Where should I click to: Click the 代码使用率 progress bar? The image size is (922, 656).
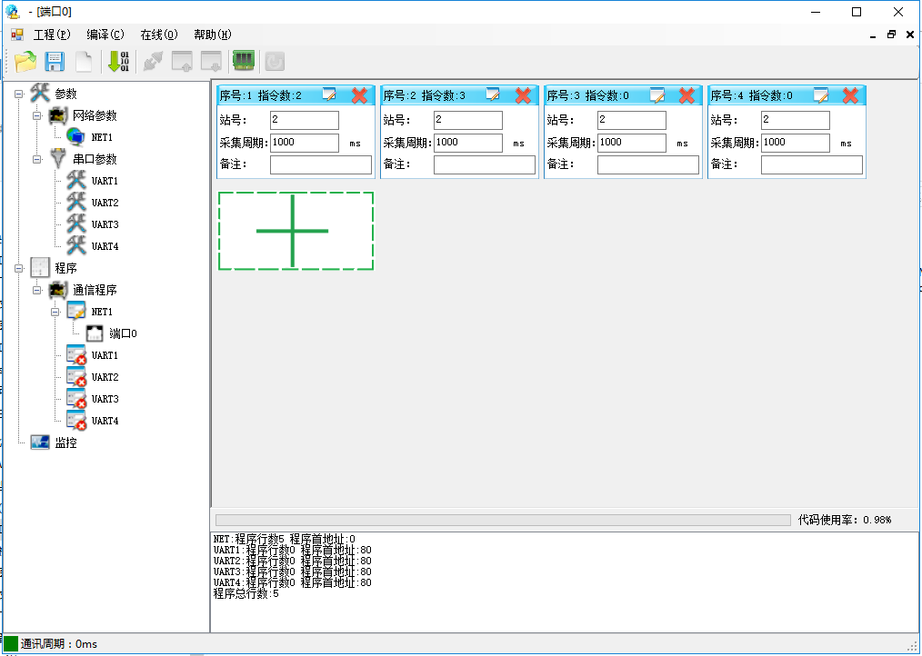(502, 520)
